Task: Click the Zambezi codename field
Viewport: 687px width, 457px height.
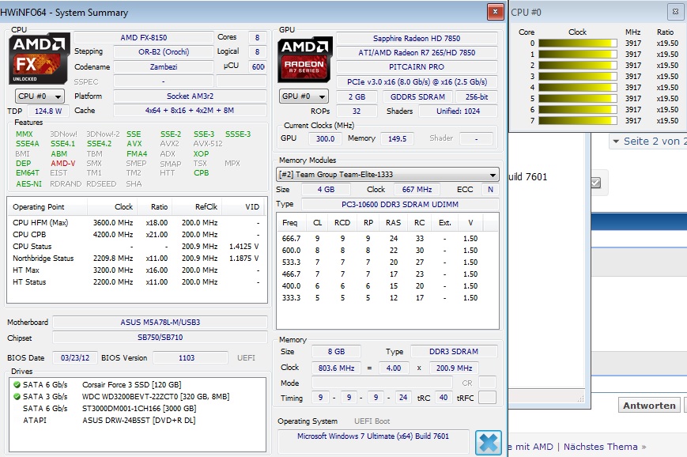Action: point(164,66)
